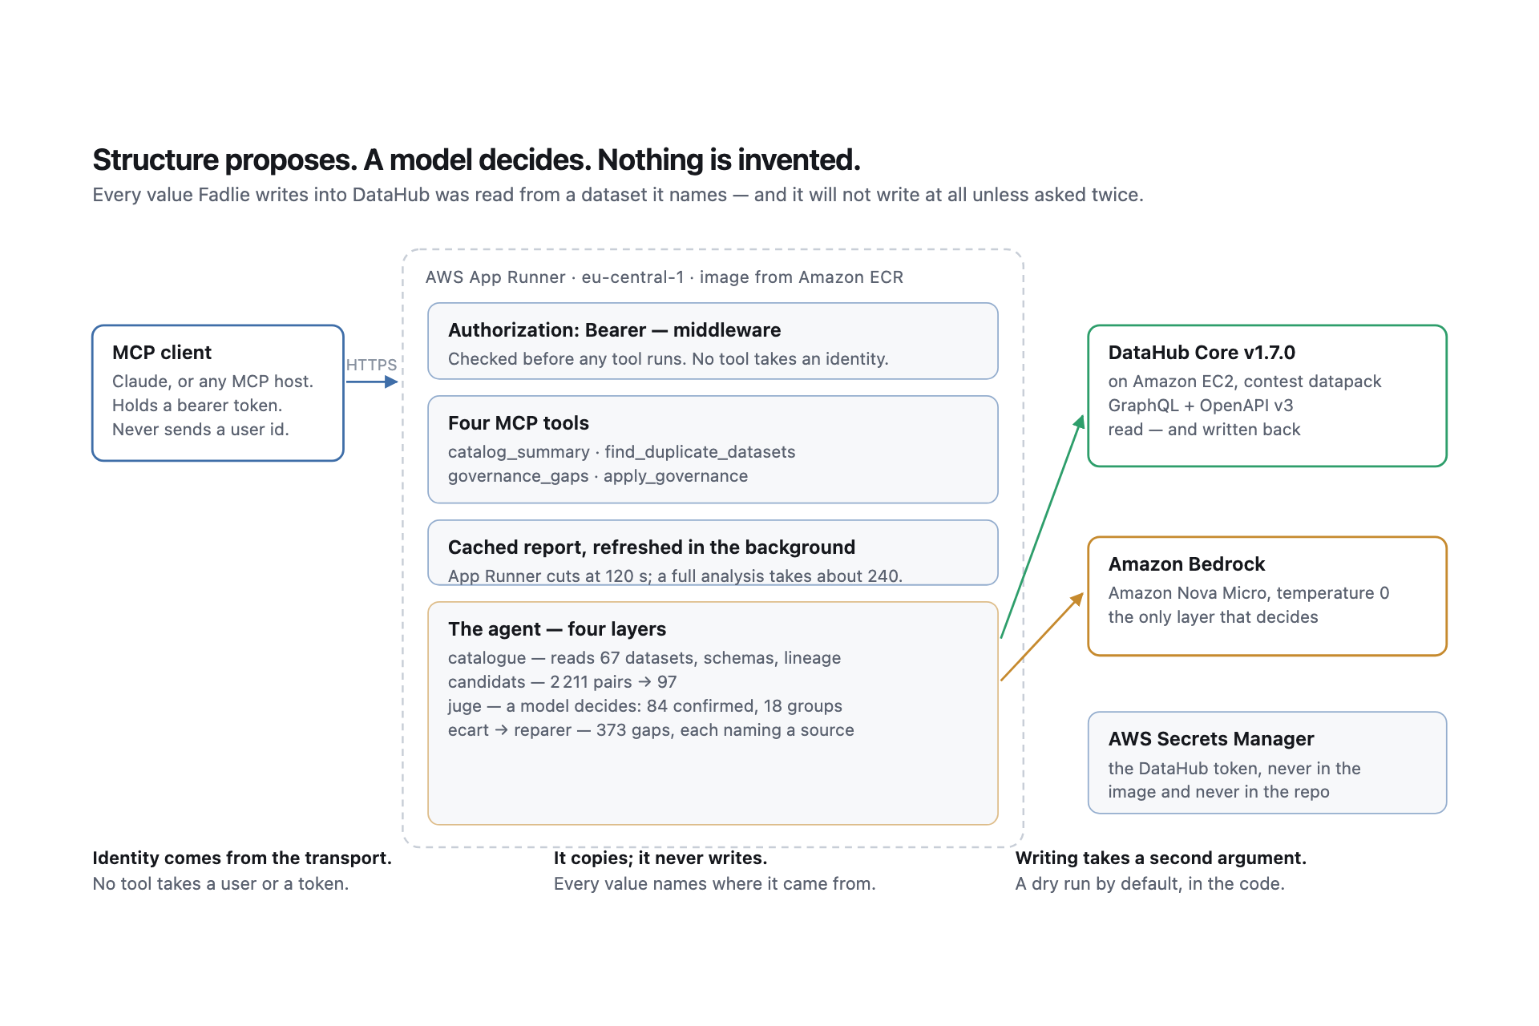Screen dimensions: 1539x1026
Task: Click The agent — four layers heading
Action: [x=557, y=629]
